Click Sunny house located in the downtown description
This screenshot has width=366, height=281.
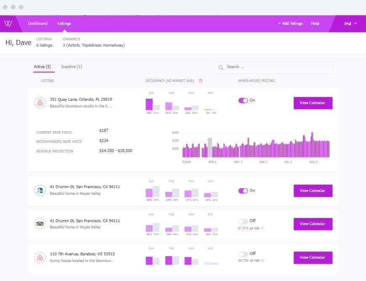click(82, 261)
